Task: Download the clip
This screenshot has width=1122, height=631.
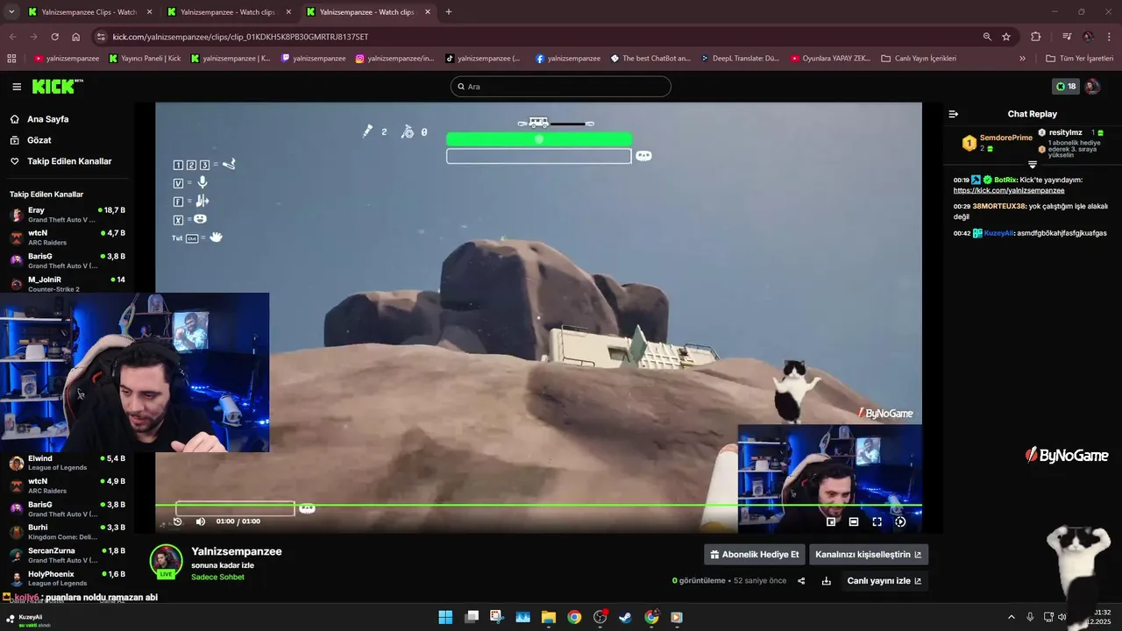Action: click(826, 581)
